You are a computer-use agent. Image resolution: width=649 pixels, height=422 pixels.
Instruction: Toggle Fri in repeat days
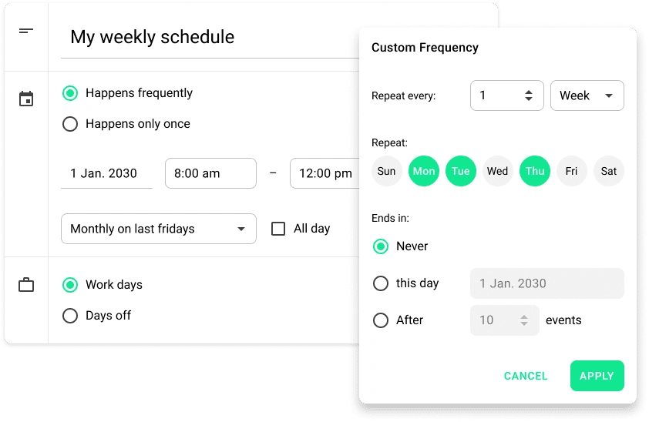571,171
